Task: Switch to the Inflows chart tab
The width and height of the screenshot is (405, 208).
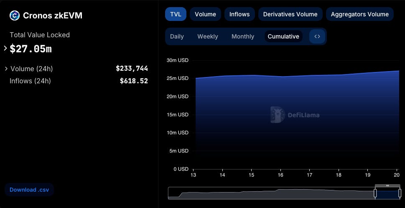Action: pyautogui.click(x=239, y=14)
